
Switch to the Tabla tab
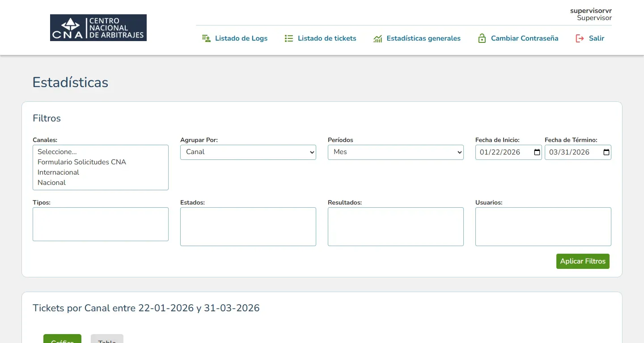point(107,339)
